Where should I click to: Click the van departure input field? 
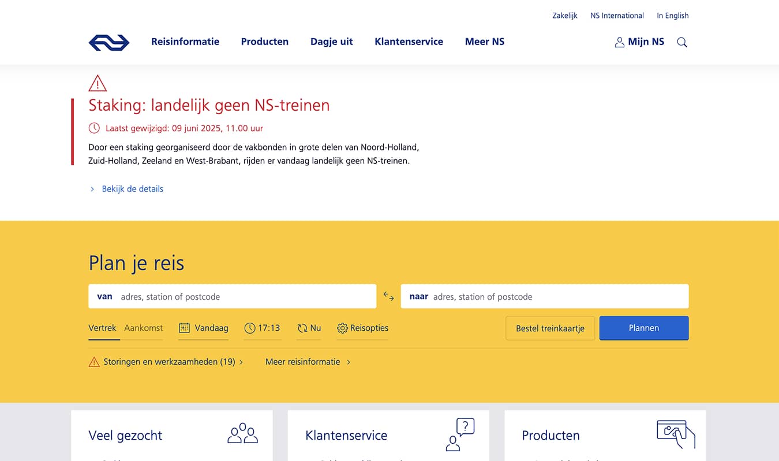click(233, 296)
